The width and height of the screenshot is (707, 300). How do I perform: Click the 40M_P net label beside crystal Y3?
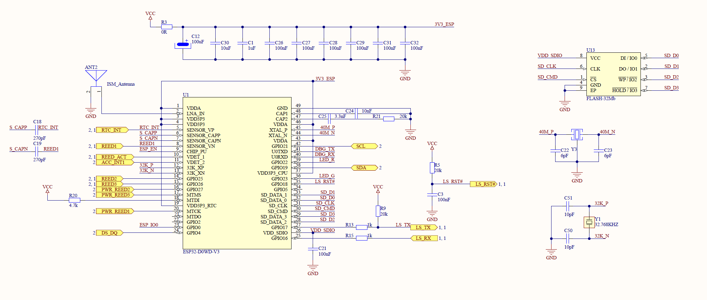546,132
